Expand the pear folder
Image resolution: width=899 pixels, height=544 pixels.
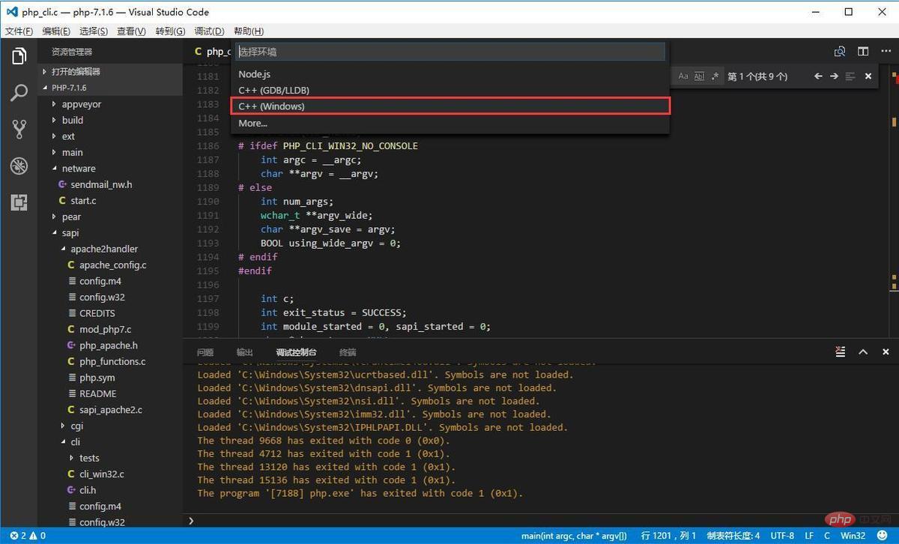click(110, 217)
